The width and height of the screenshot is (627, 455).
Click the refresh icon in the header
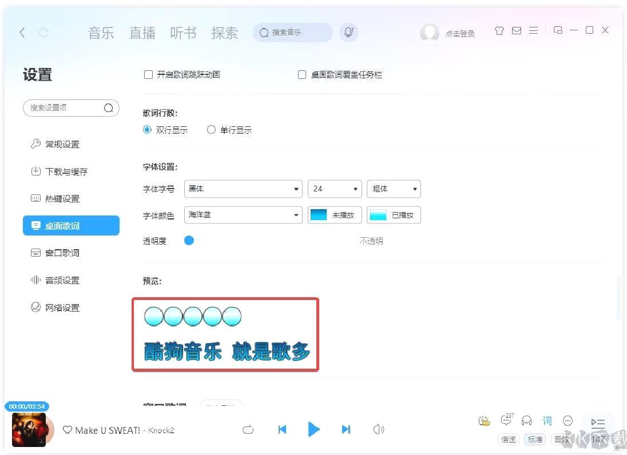click(x=43, y=33)
